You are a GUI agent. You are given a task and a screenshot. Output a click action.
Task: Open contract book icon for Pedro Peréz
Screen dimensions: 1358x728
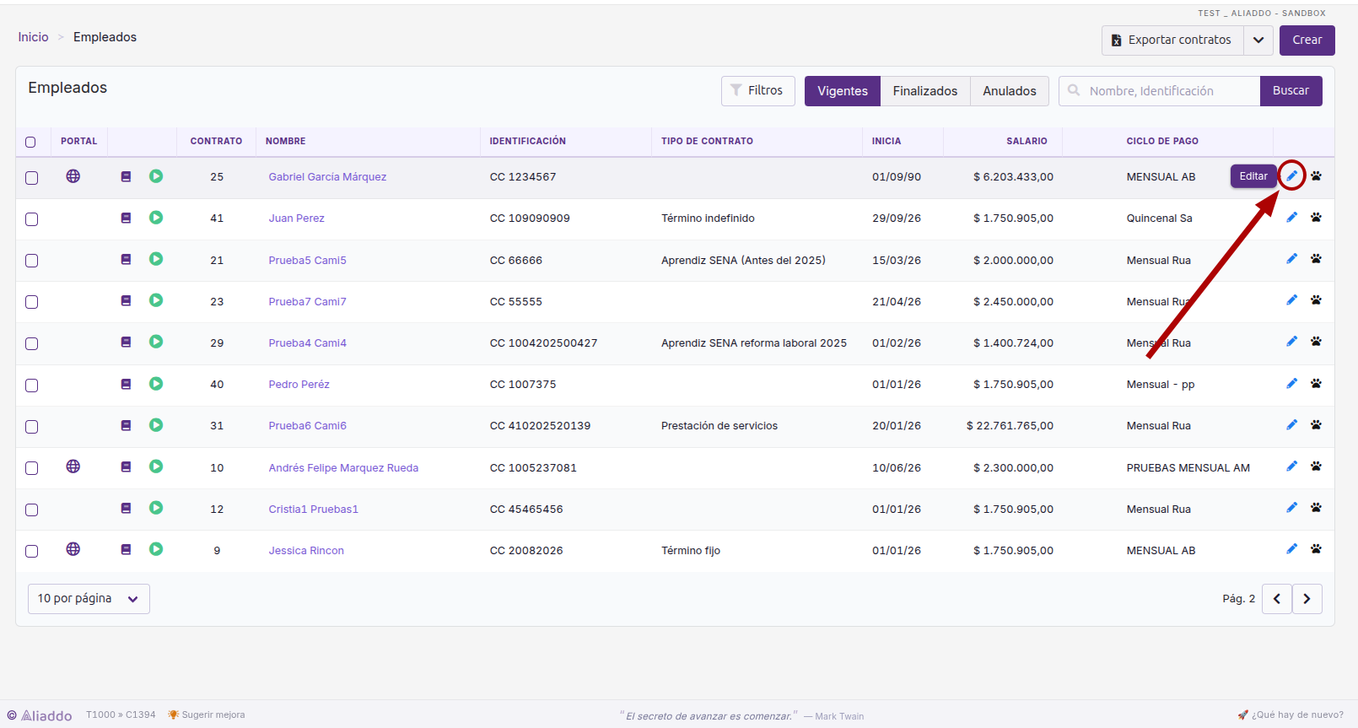coord(126,384)
